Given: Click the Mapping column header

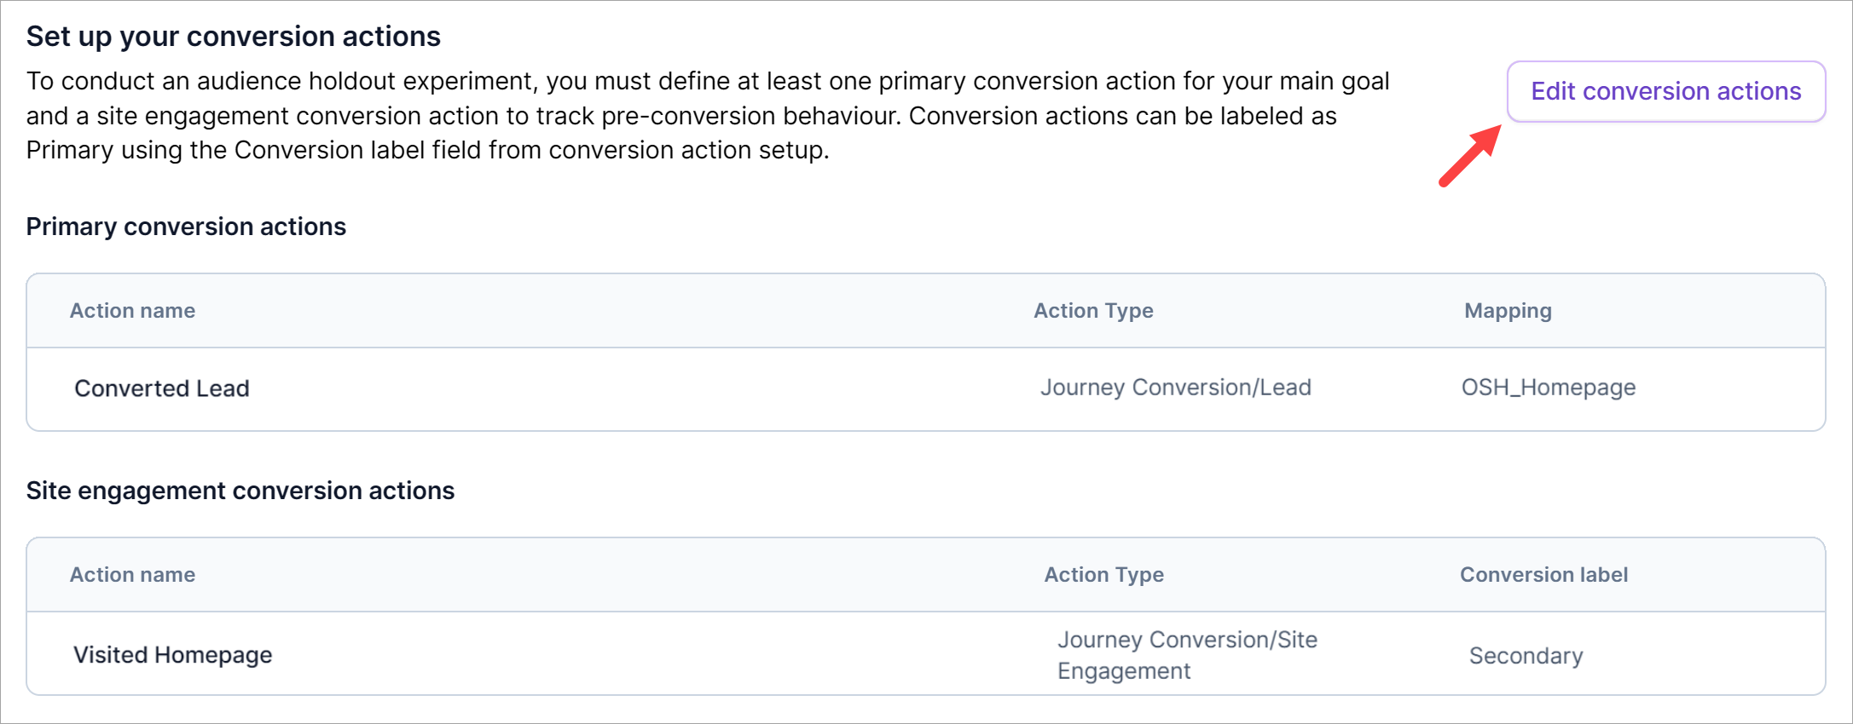Looking at the screenshot, I should point(1508,311).
